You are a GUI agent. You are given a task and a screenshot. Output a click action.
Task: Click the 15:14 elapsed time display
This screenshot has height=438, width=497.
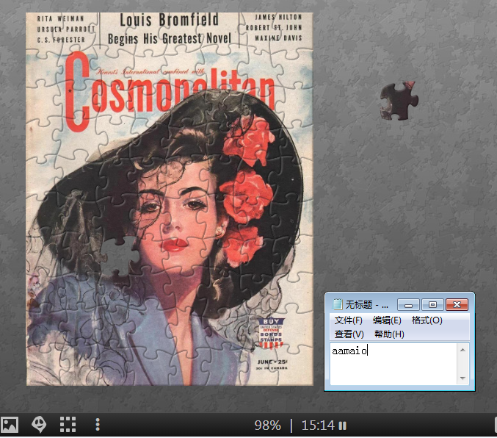coord(318,426)
